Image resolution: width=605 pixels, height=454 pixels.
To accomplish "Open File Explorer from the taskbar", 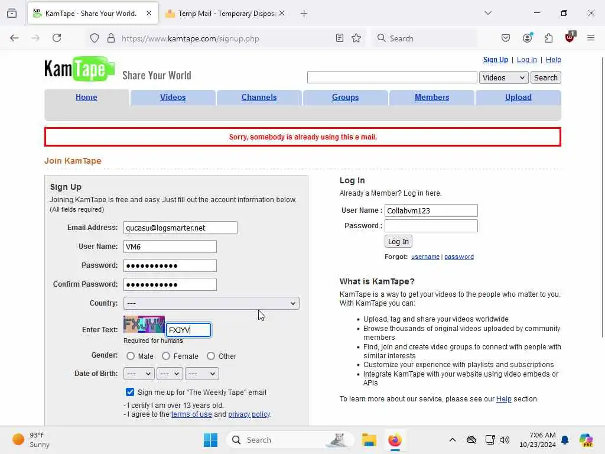I will [x=369, y=440].
